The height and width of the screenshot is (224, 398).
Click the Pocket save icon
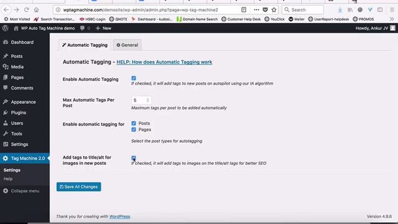point(266,10)
